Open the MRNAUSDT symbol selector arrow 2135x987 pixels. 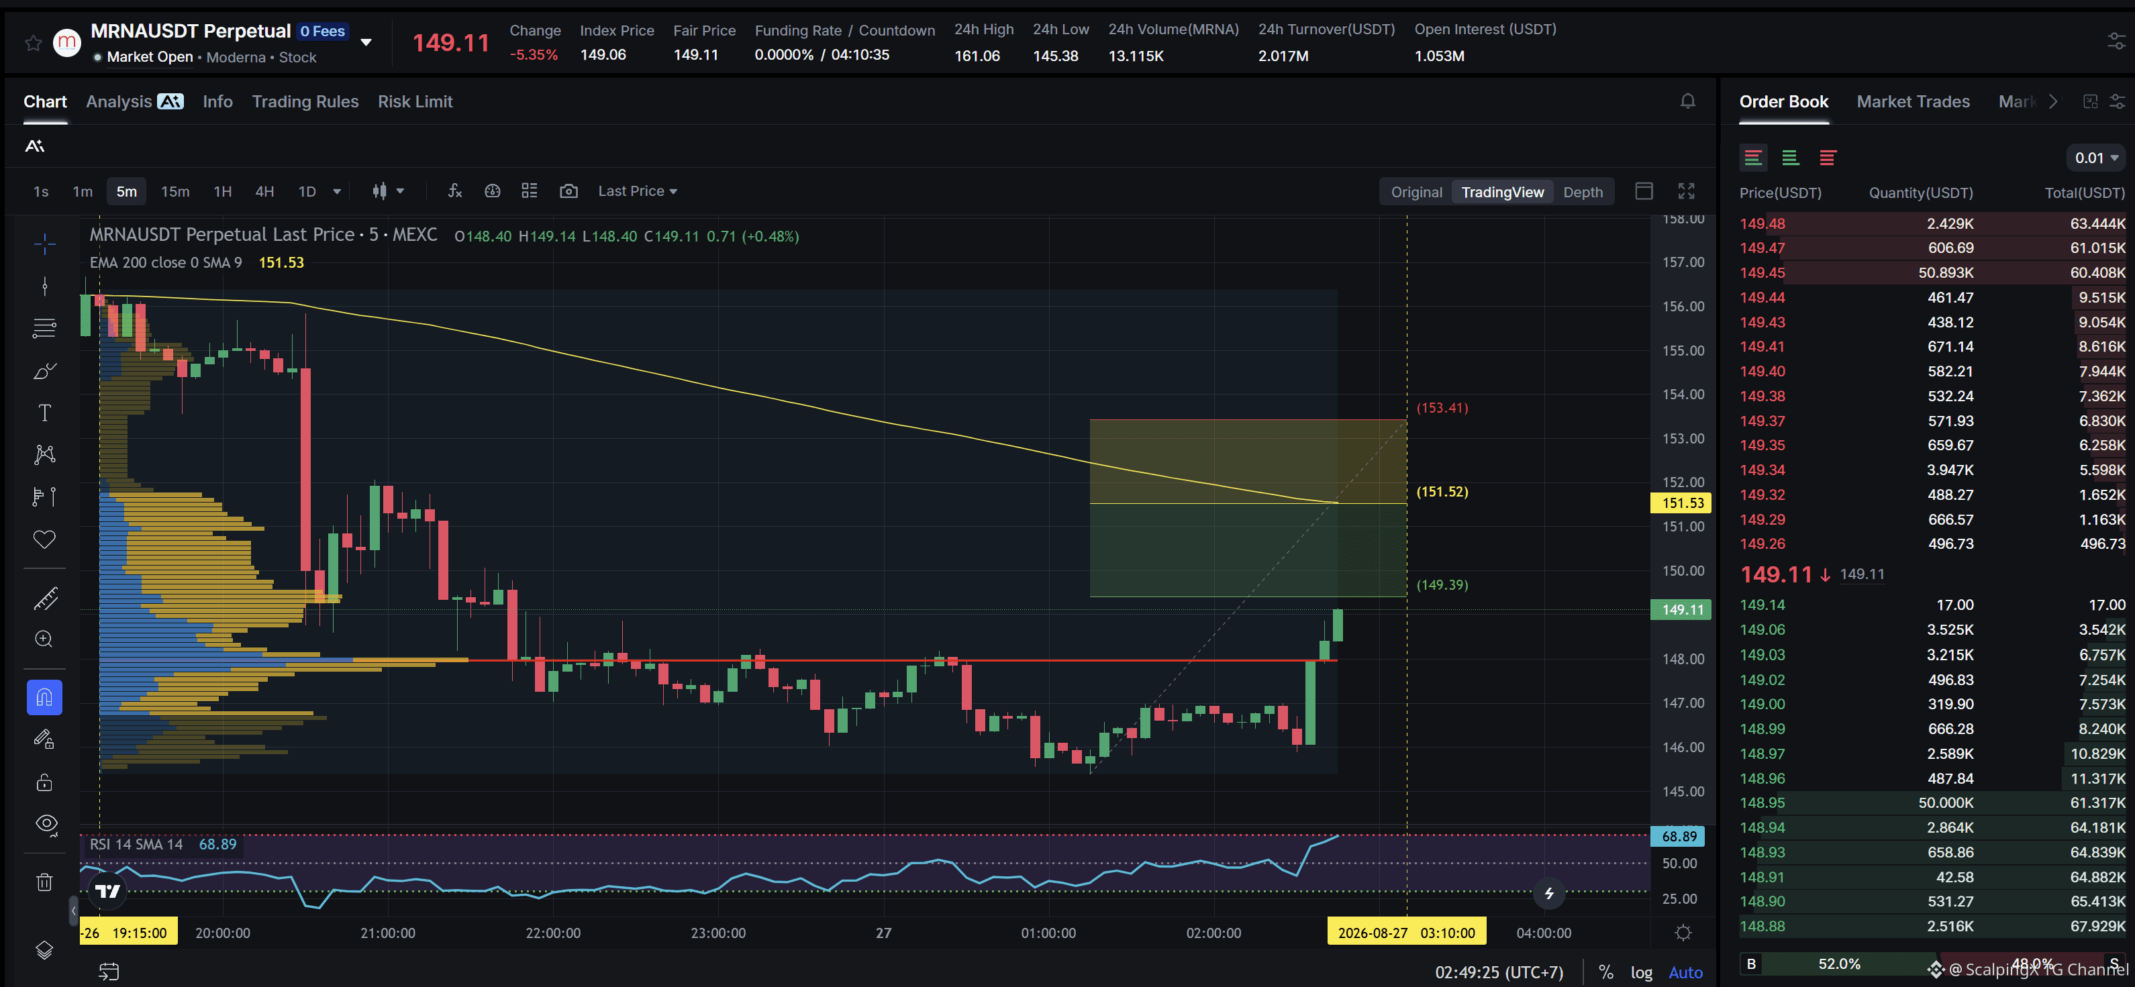[x=366, y=42]
